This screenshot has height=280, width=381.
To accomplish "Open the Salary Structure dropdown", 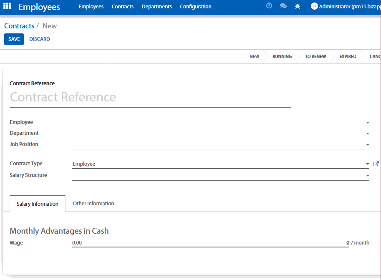I will [x=367, y=176].
